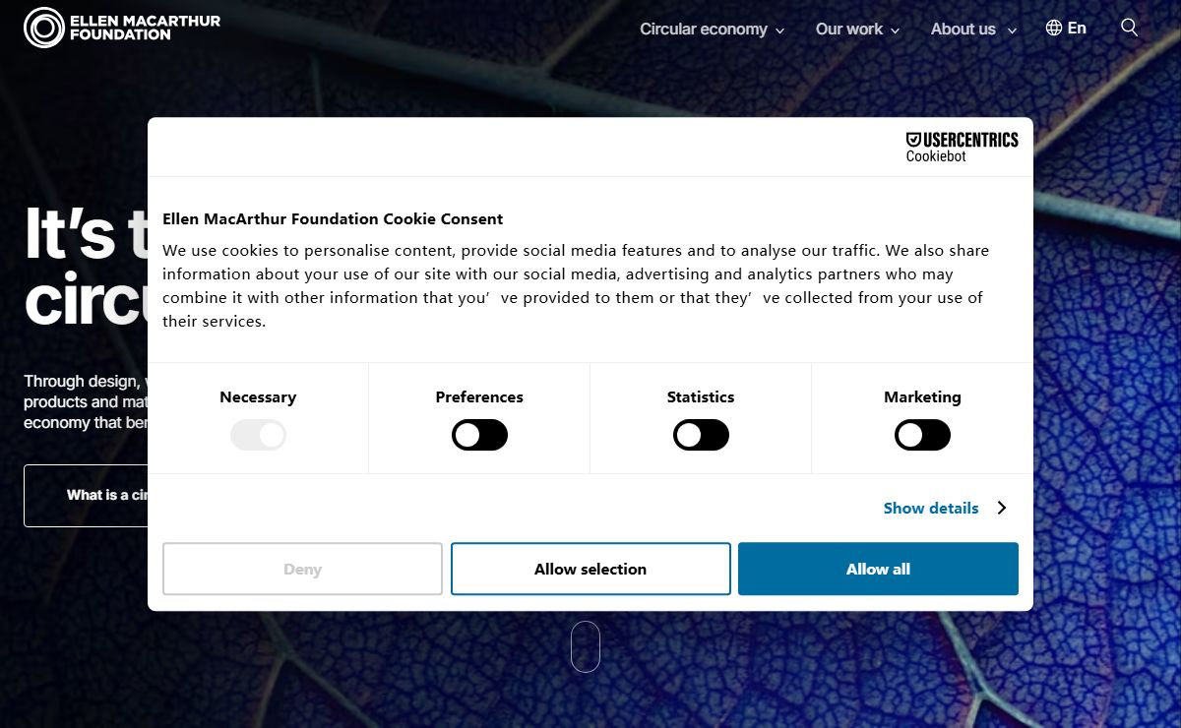Expand the About us menu chevron
Viewport: 1181px width, 728px height.
pyautogui.click(x=1011, y=30)
